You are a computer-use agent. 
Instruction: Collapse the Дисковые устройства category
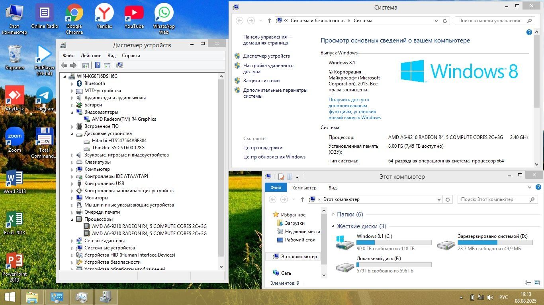(x=72, y=133)
